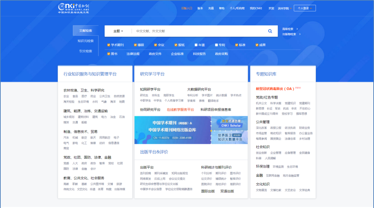
Task: Click 选刊投稿 under 出版平台
Action: pyautogui.click(x=145, y=173)
